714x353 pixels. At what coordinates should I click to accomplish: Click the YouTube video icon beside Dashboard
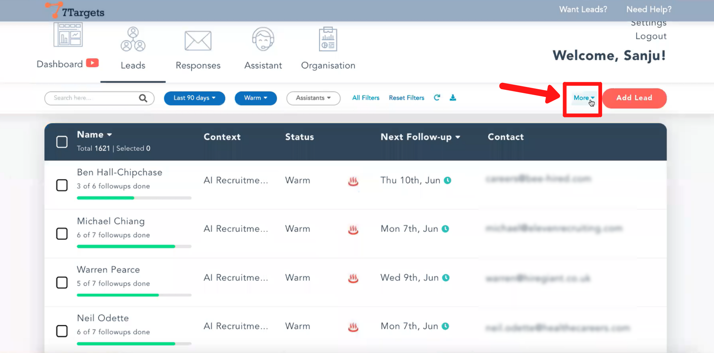pyautogui.click(x=92, y=63)
